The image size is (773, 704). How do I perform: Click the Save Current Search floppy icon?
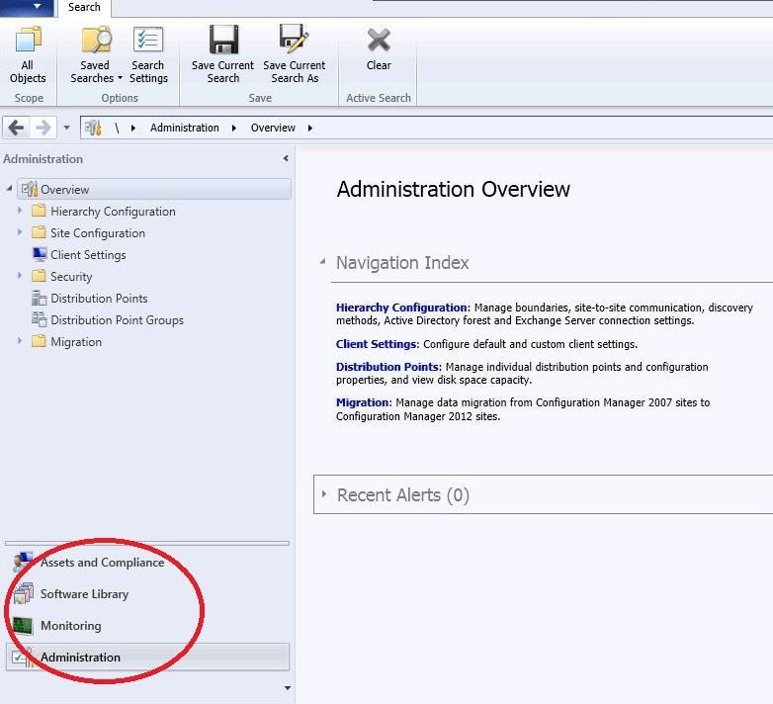click(223, 40)
